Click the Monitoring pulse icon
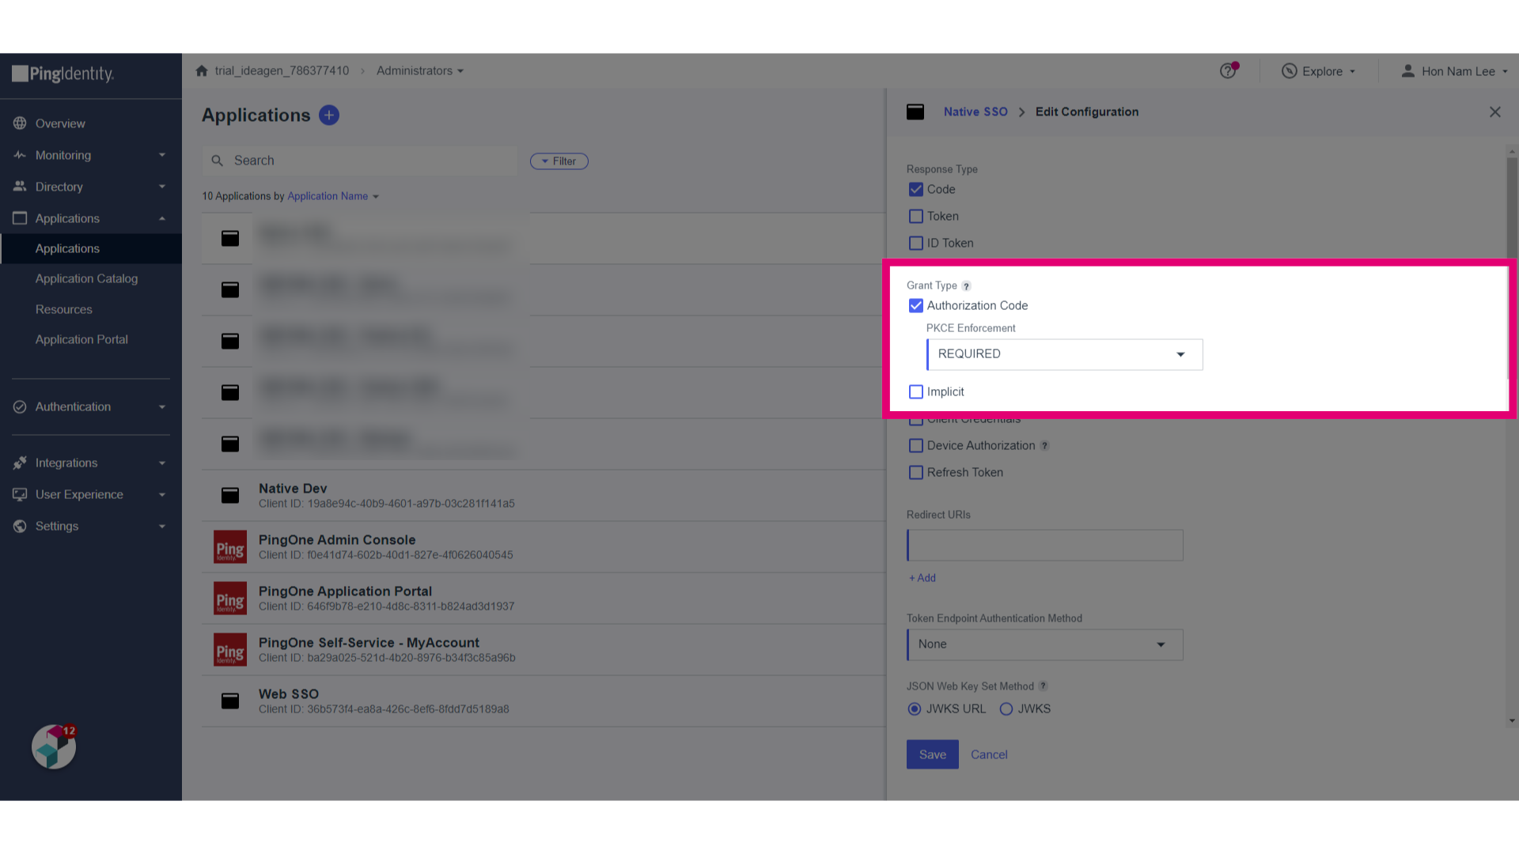Screen dimensions: 1519x854 tap(20, 155)
